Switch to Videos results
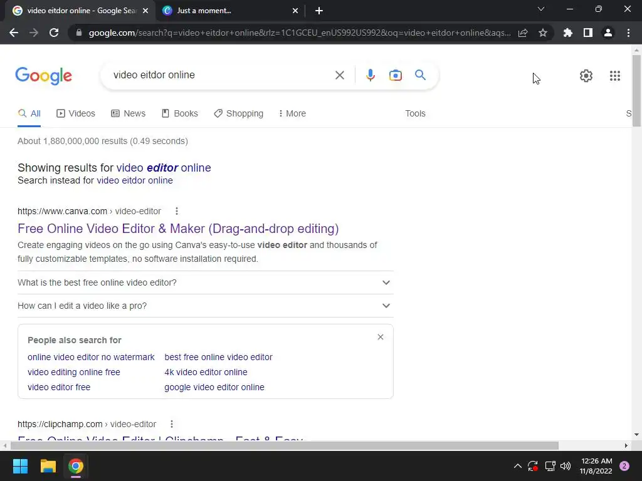This screenshot has height=481, width=642. (76, 114)
